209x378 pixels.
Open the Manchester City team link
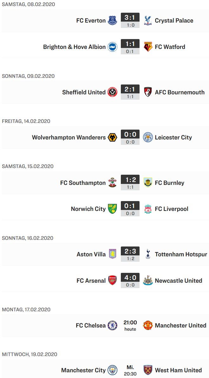click(x=83, y=370)
